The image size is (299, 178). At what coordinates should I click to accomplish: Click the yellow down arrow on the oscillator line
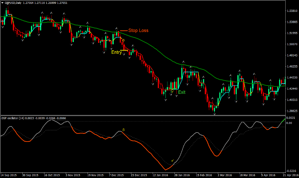point(123,130)
